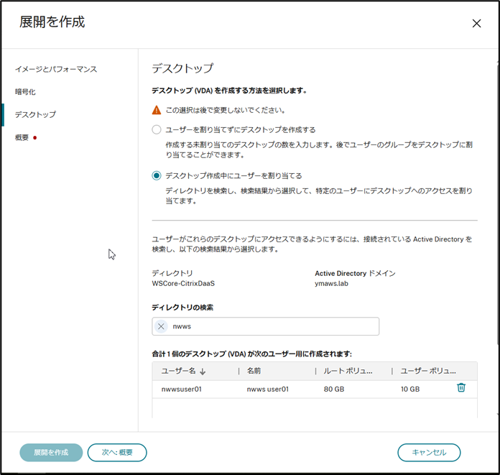
Task: Select ユーザーを割り当てずにデスクトップを作成する radio
Action: pyautogui.click(x=157, y=129)
